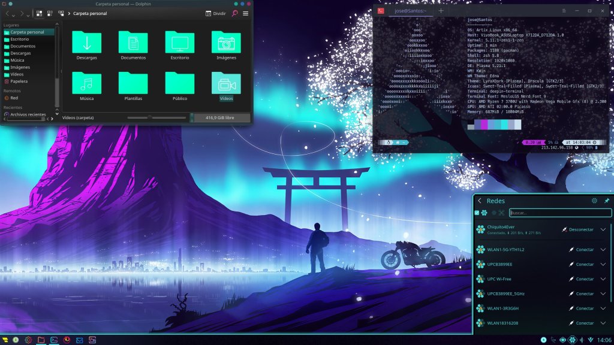This screenshot has height=345, width=614.
Task: Switch Dolphin to details tree view mode
Action: pyautogui.click(x=61, y=13)
